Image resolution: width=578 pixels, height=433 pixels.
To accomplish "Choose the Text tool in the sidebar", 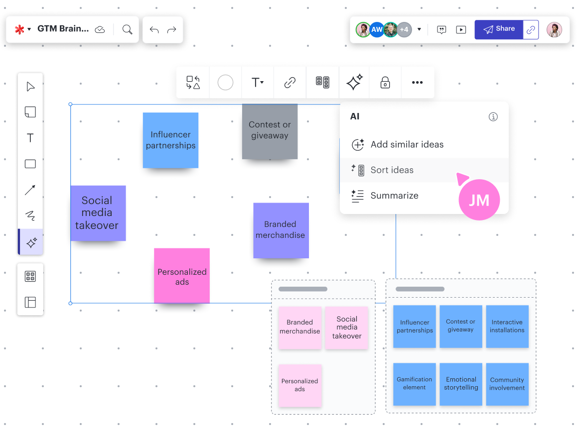I will 30,138.
